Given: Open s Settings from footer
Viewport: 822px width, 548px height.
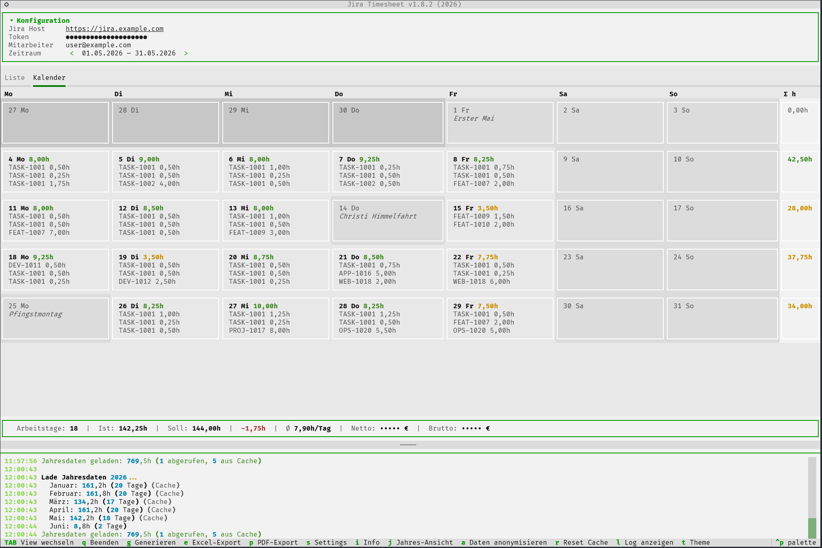Looking at the screenshot, I should click(x=327, y=543).
